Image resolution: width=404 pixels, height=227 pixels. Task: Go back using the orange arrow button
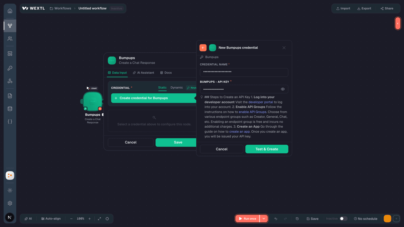point(203,48)
